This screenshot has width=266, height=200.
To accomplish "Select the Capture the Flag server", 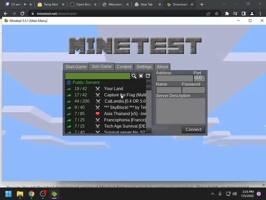I will tap(105, 95).
